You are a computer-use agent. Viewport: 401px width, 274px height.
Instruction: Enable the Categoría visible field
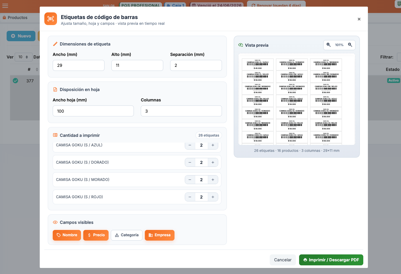127,235
